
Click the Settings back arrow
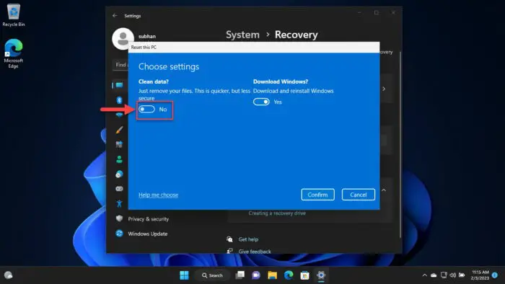(115, 15)
